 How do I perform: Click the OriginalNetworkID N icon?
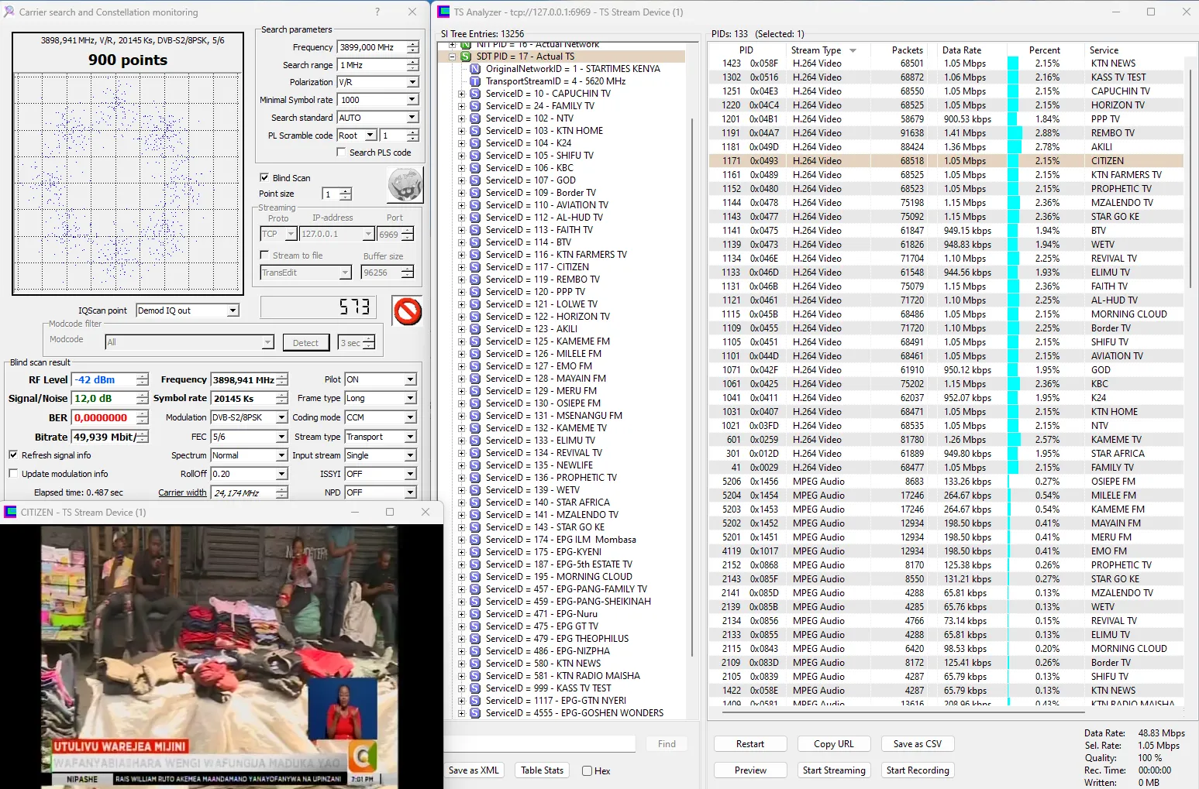(475, 69)
